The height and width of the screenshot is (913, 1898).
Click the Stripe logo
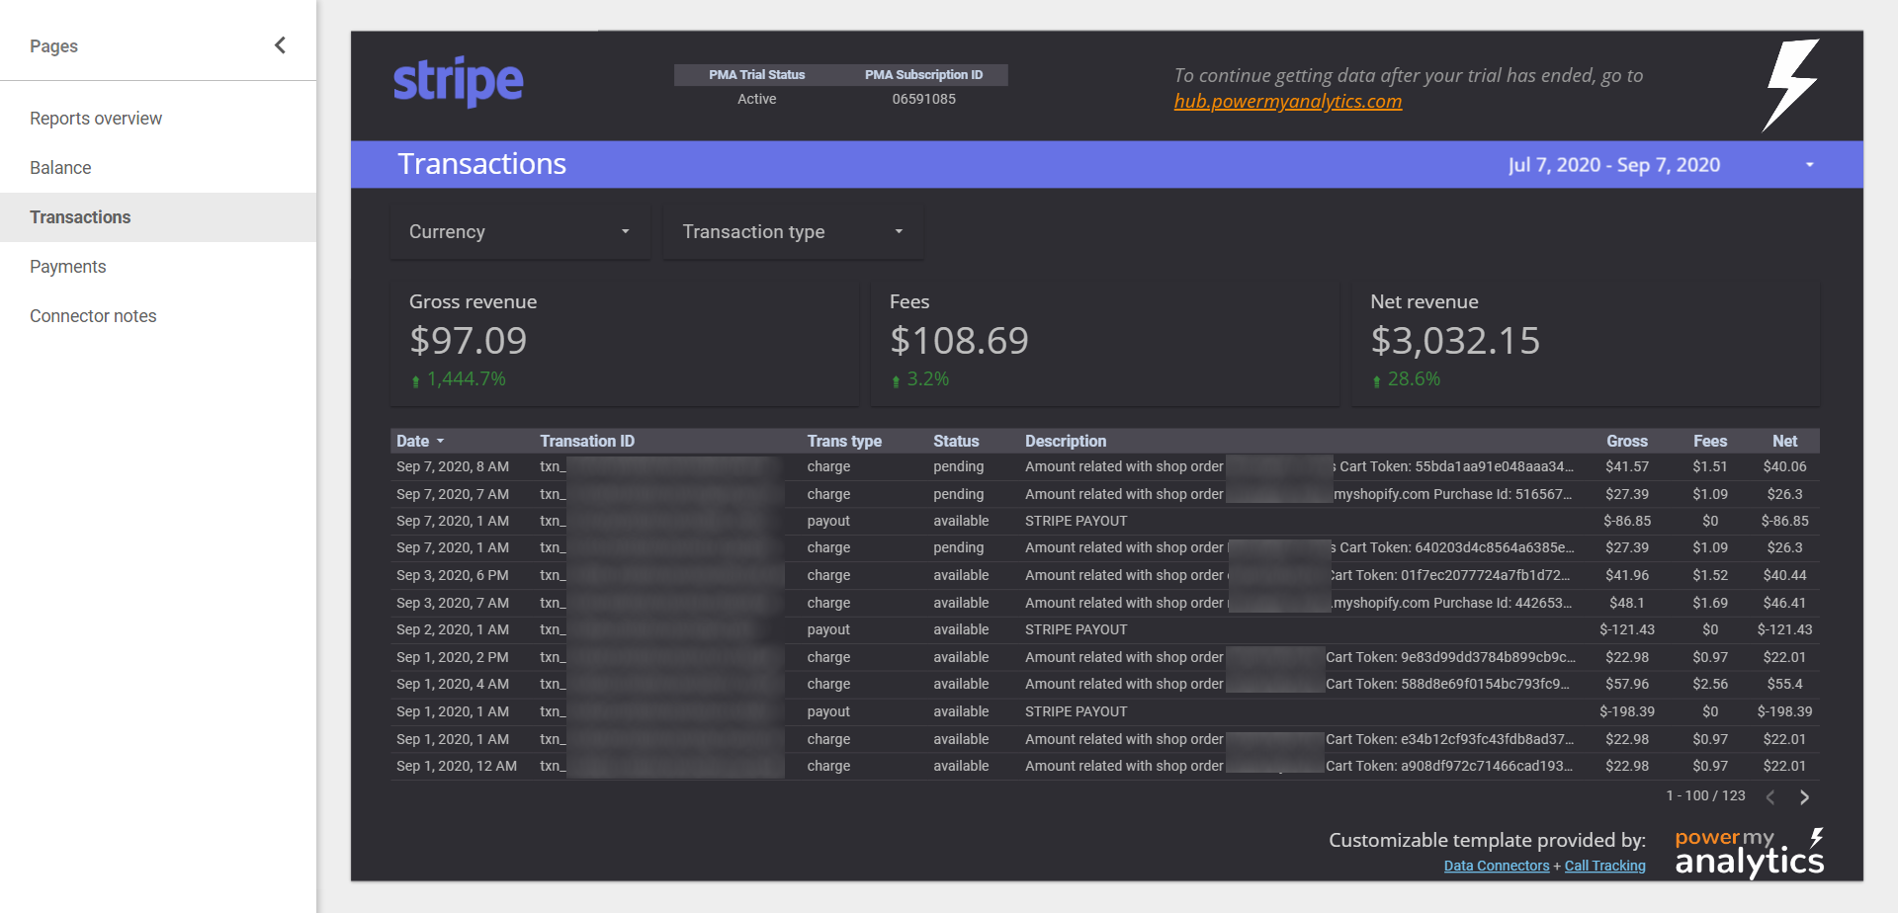pos(458,82)
